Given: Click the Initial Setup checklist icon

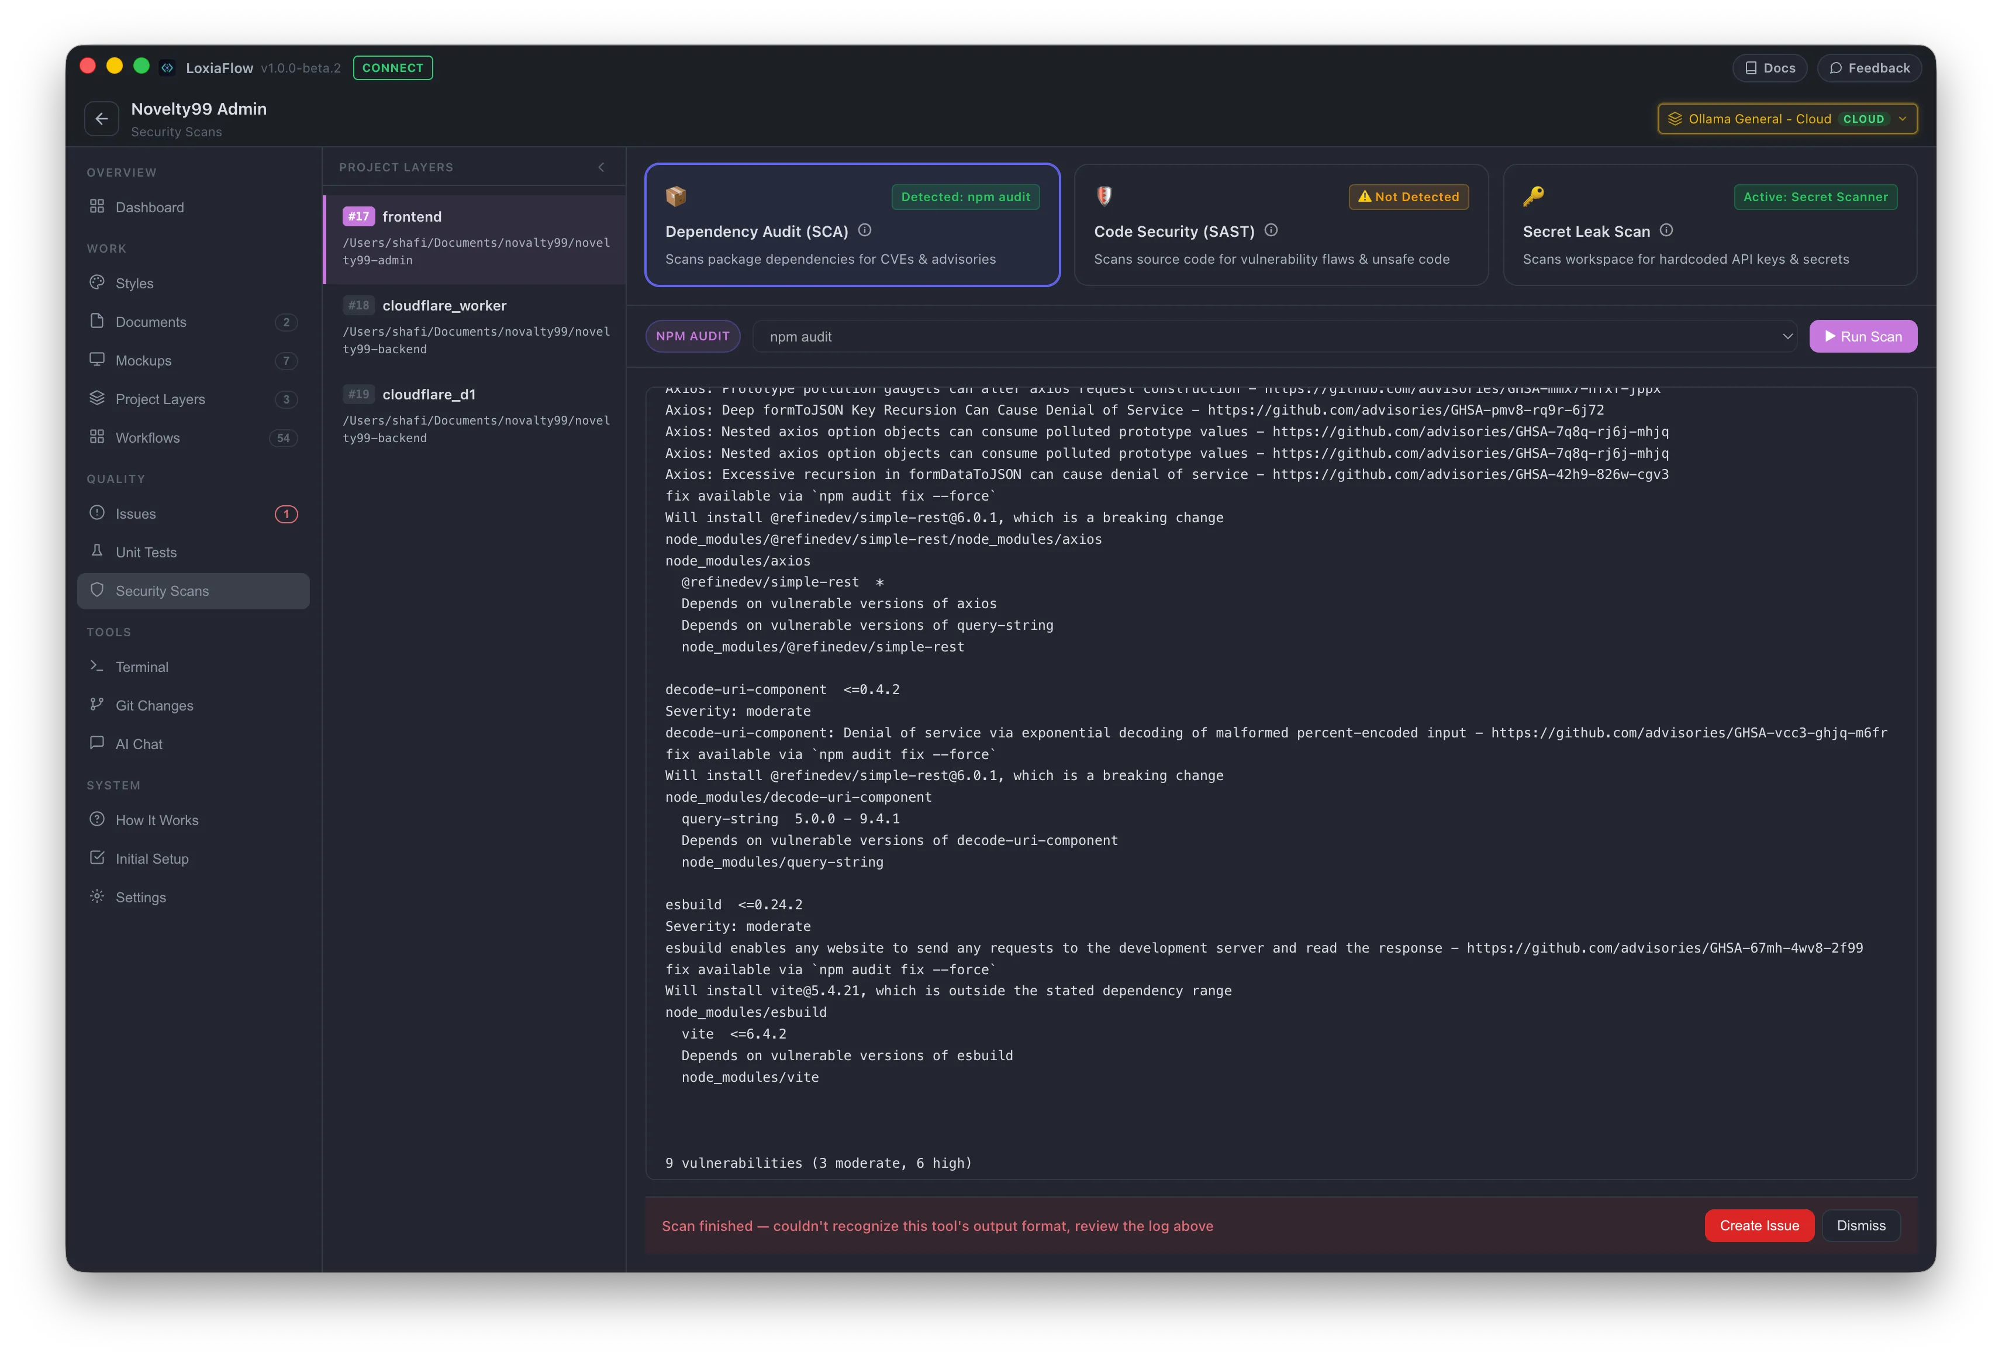Looking at the screenshot, I should click(97, 857).
